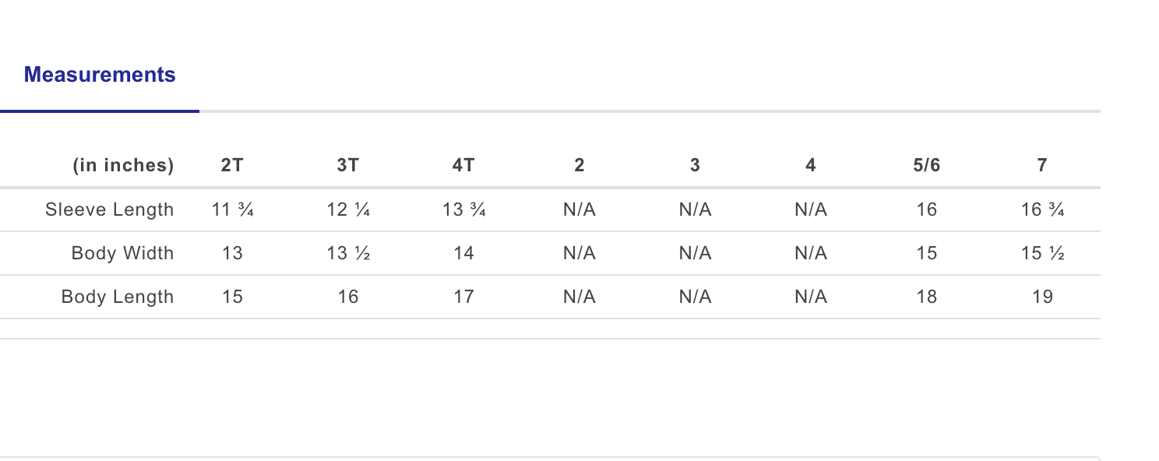The width and height of the screenshot is (1159, 461).
Task: Click the 4T body length value 17
Action: 463,297
